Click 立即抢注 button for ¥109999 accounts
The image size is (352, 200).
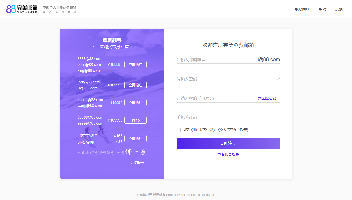point(136,85)
